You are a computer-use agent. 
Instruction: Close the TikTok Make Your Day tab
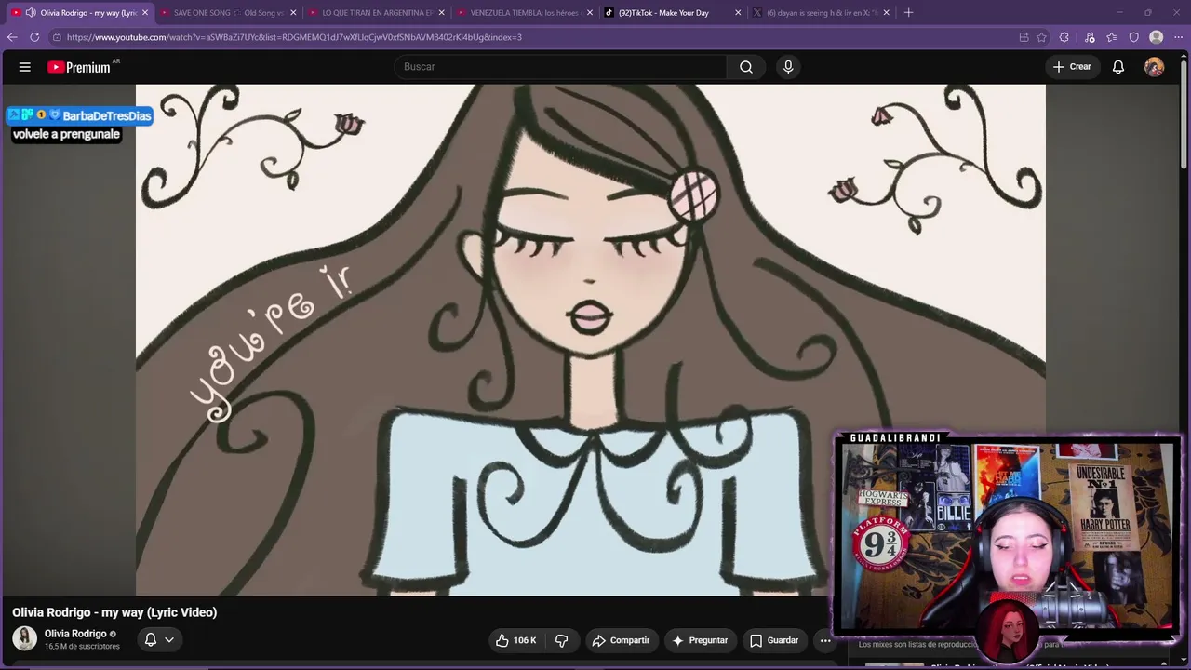738,13
